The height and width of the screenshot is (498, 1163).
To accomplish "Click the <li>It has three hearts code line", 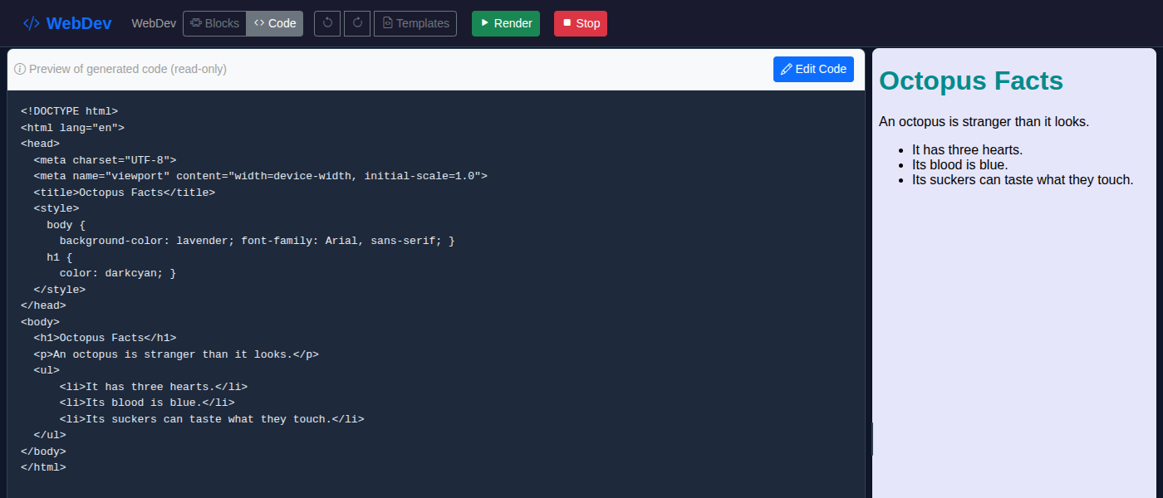I will tap(153, 387).
